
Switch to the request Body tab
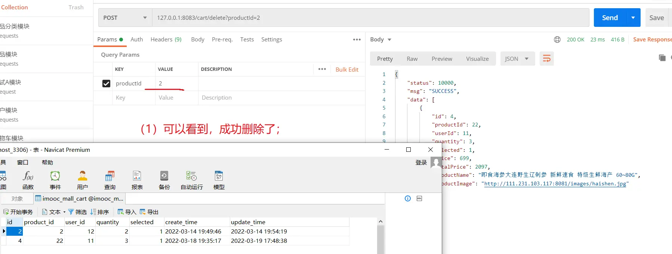(x=198, y=40)
